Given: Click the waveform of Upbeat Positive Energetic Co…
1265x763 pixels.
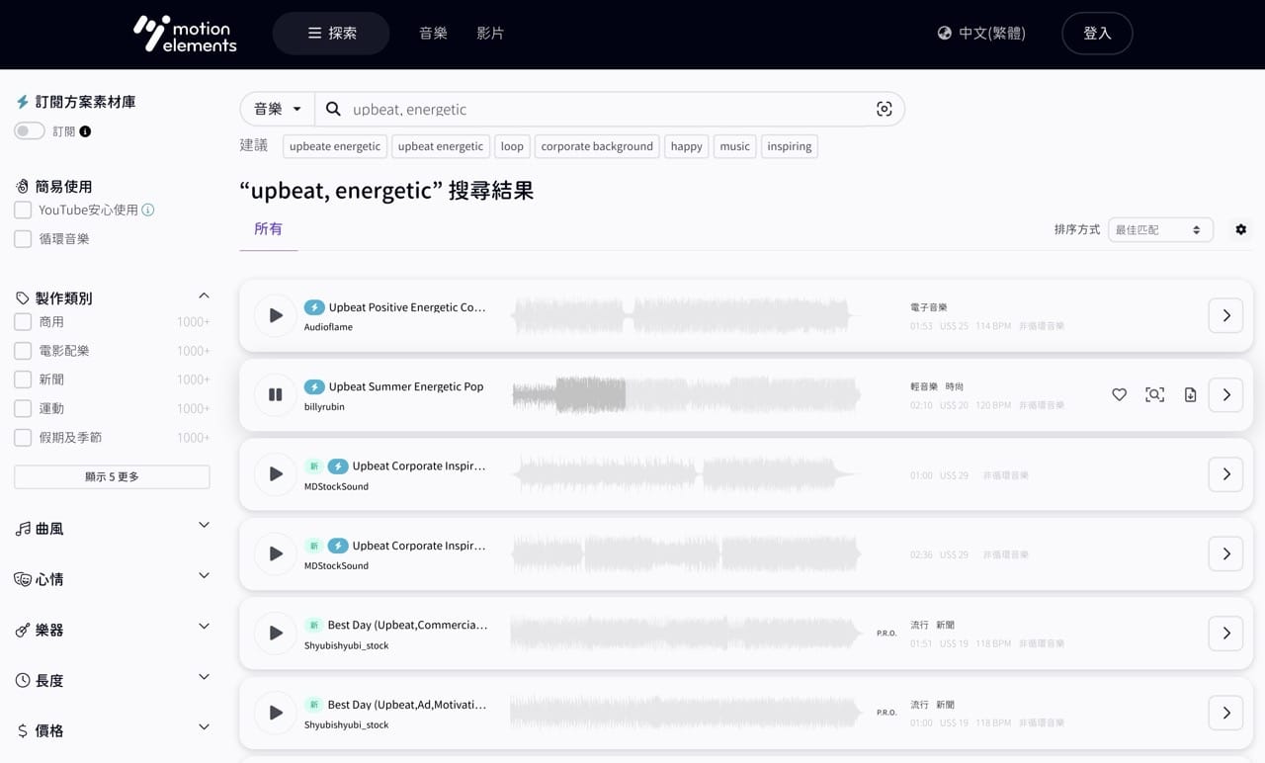Looking at the screenshot, I should (x=686, y=315).
